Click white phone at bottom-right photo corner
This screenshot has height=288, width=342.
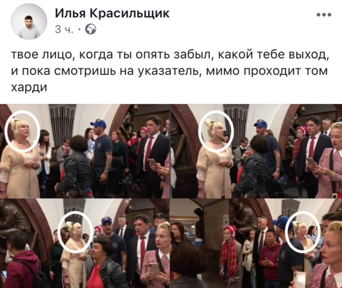(300, 280)
